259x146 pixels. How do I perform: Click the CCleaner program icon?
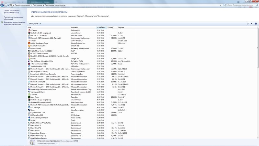coord(29,30)
